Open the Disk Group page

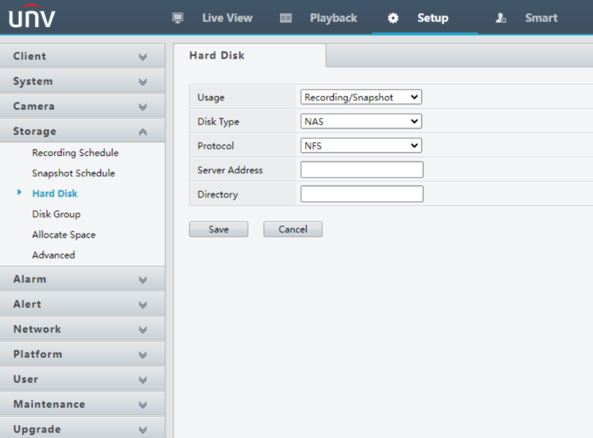click(56, 214)
